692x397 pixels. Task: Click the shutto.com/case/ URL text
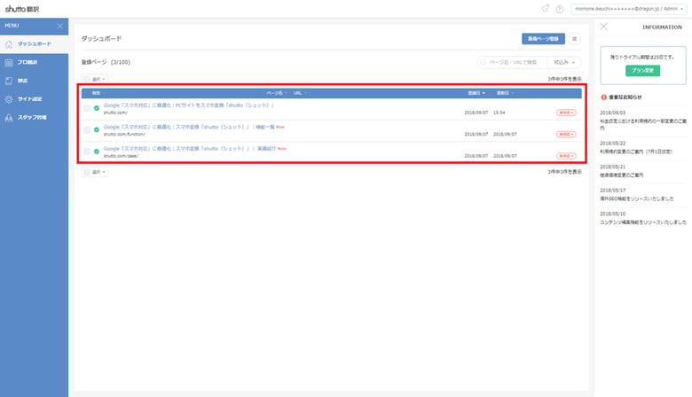click(121, 156)
